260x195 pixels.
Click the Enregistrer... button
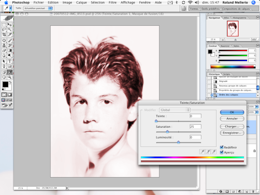click(x=232, y=133)
